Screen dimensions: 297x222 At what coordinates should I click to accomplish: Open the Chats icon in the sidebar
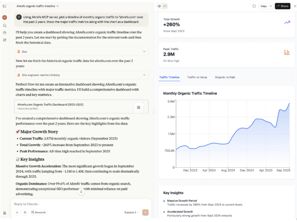pos(4,25)
